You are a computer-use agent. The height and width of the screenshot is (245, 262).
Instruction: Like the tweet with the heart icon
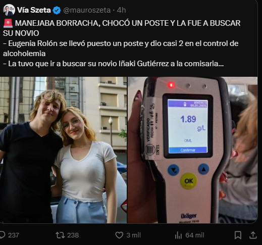119,235
